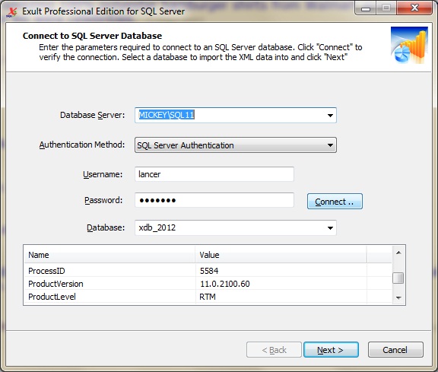The height and width of the screenshot is (372, 438).
Task: Click the Username field containing lancer
Action: pyautogui.click(x=214, y=174)
